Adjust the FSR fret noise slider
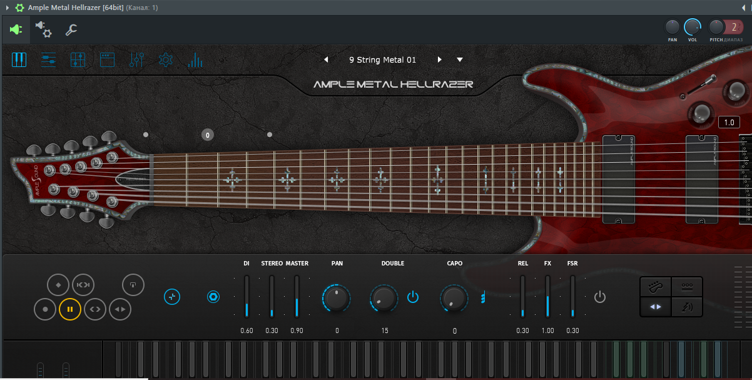 point(572,296)
